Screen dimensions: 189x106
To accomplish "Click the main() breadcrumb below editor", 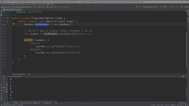I will coord(29,74).
